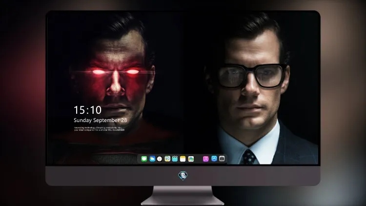This screenshot has width=366, height=206.
Task: Open the pink Music app in the dock
Action: (x=205, y=159)
